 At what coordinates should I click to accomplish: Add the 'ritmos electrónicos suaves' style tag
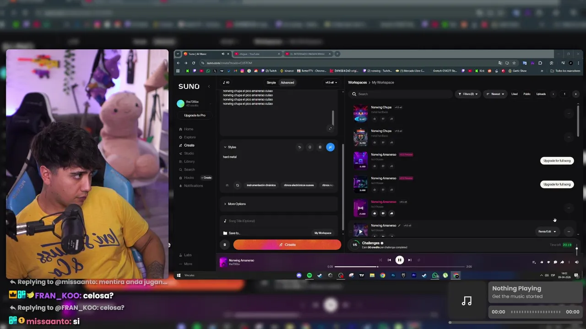pyautogui.click(x=298, y=185)
